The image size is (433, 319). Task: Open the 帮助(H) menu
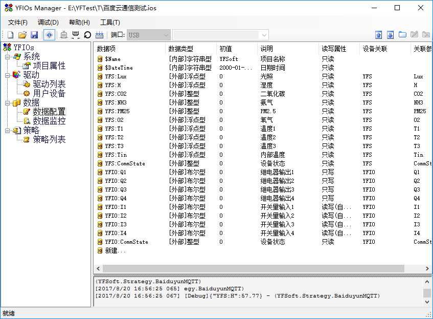click(79, 23)
